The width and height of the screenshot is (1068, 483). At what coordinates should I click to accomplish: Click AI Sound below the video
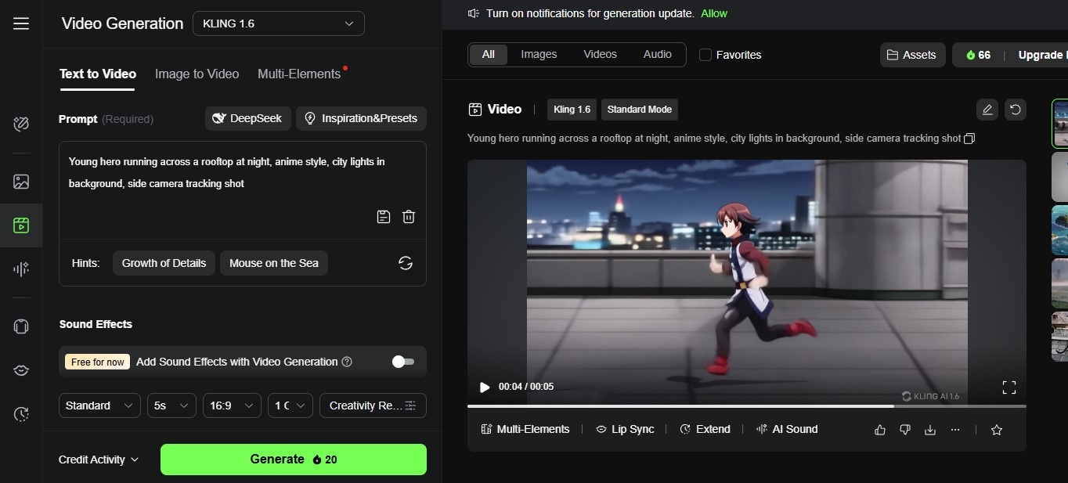click(x=787, y=429)
